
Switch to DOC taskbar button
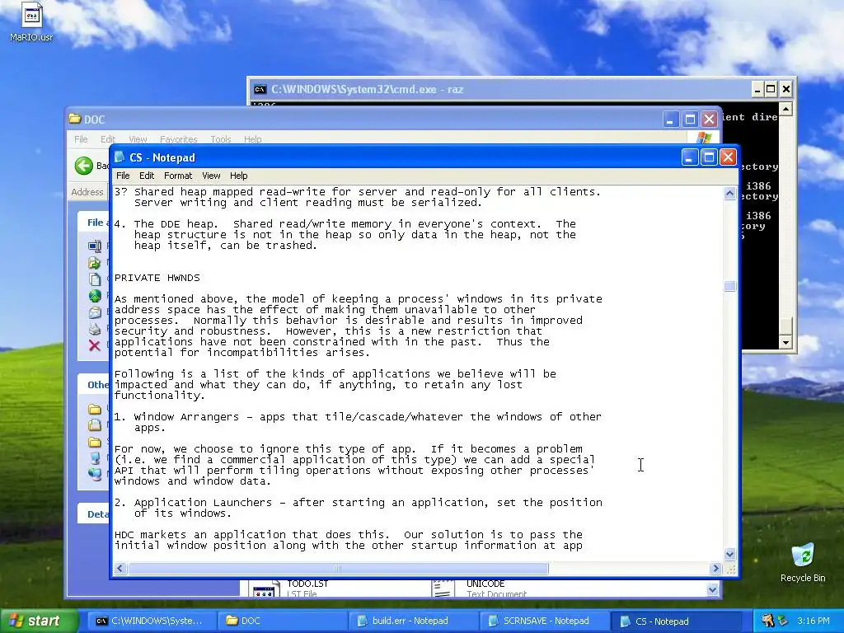(x=283, y=621)
